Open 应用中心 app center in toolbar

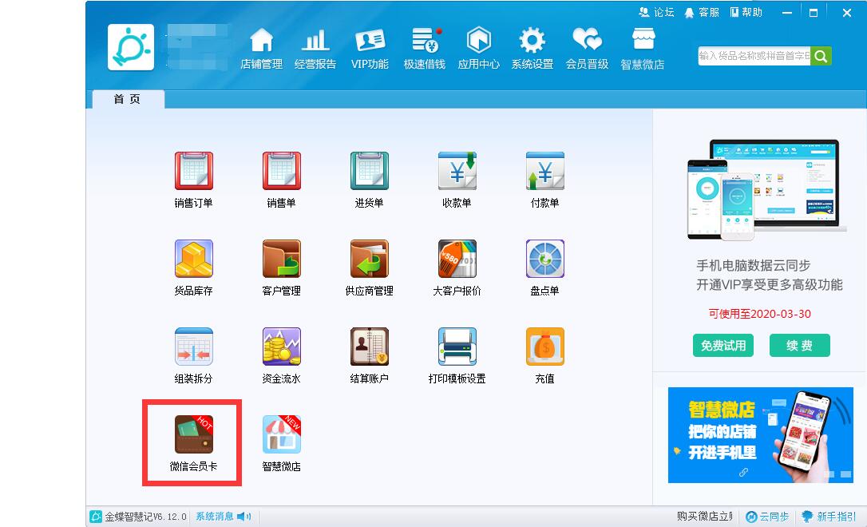point(479,49)
